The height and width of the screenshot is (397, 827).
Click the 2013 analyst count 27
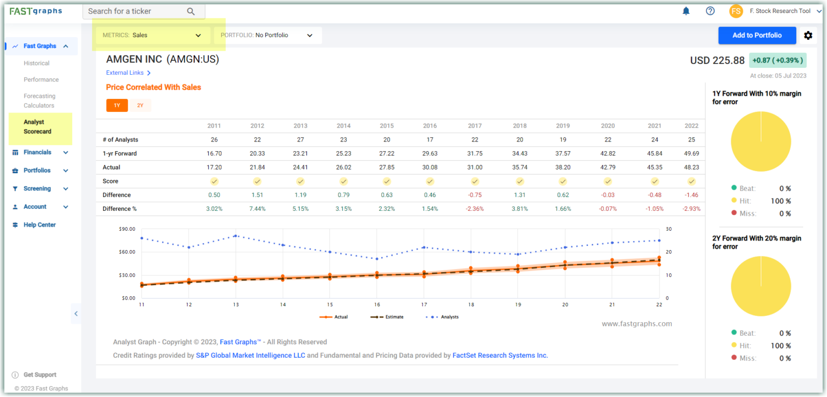click(300, 140)
